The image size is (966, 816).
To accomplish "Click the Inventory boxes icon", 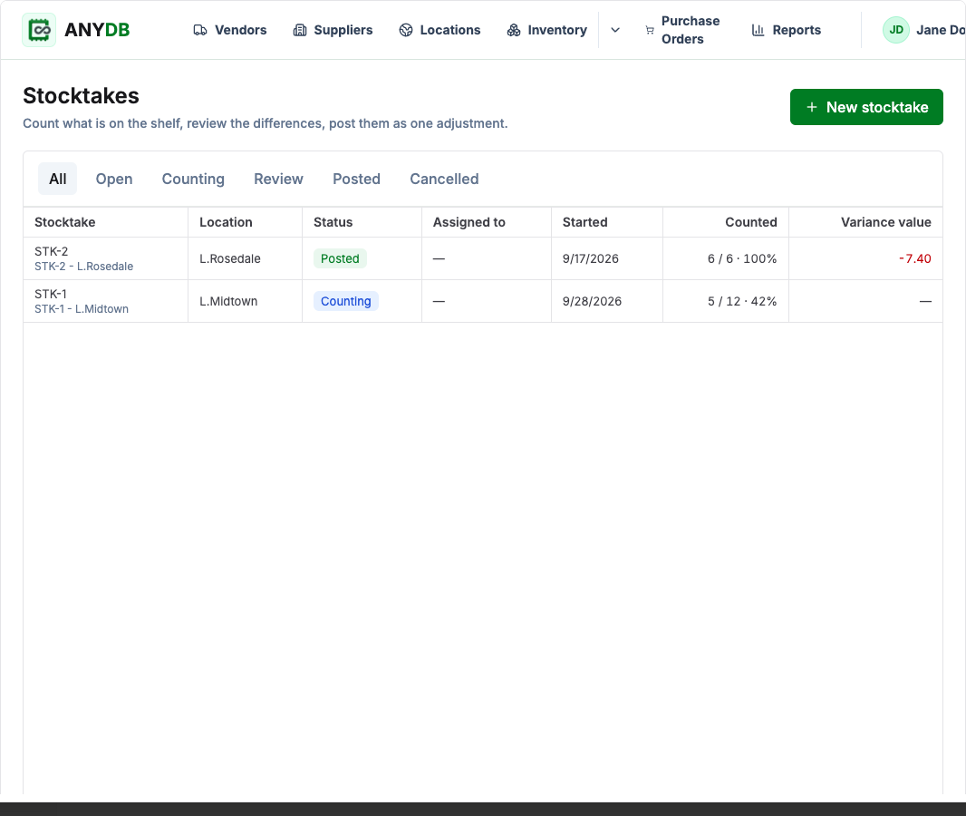I will pos(513,30).
